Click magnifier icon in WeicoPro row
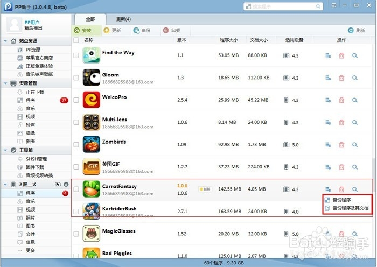 click(x=354, y=100)
